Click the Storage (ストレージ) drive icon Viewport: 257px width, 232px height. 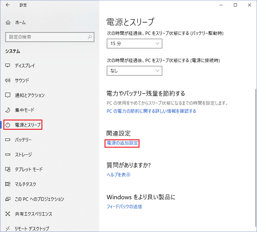click(8, 154)
